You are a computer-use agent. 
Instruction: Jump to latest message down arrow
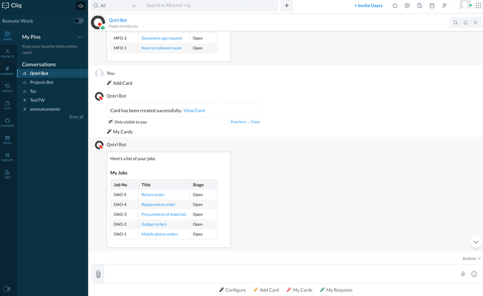coord(476,242)
